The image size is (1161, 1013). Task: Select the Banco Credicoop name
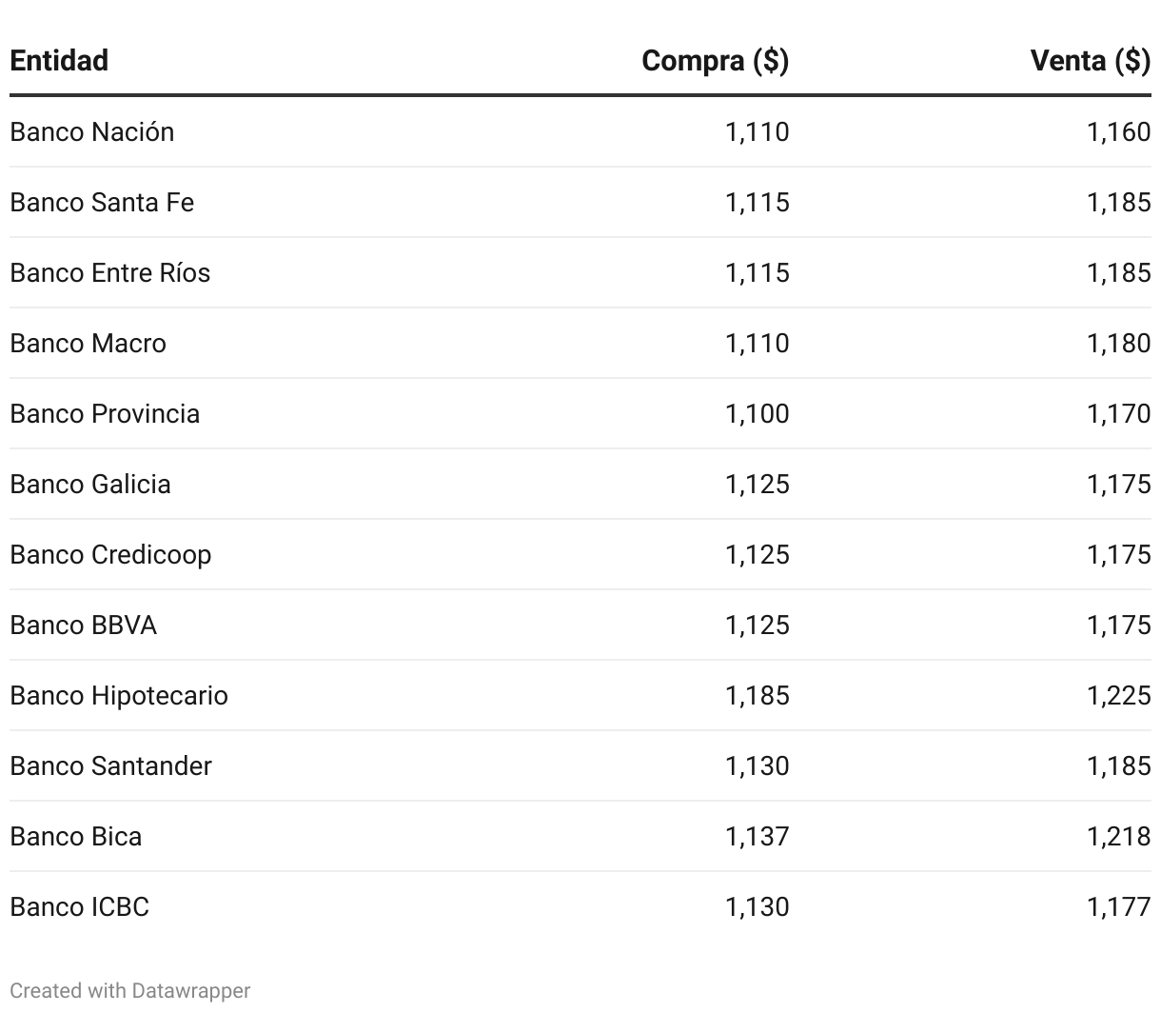(110, 554)
